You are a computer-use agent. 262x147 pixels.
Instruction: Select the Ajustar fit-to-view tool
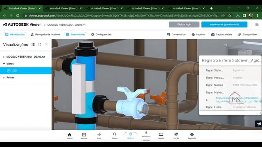coord(84,136)
